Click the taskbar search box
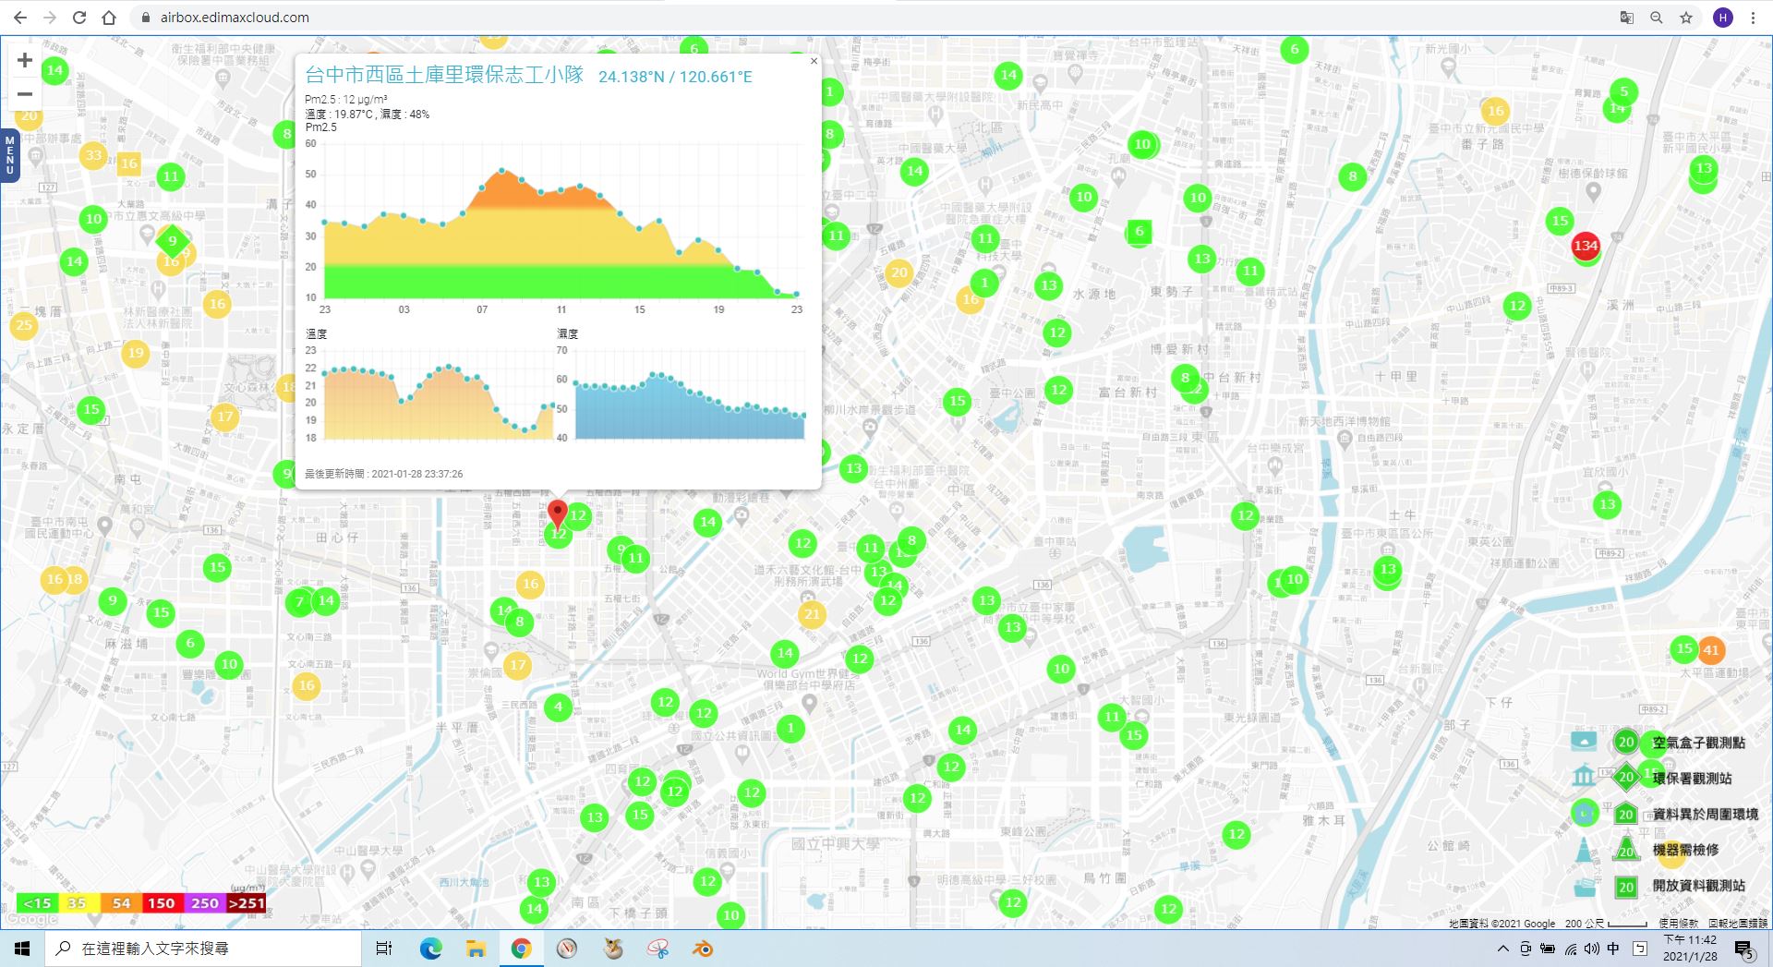1773x967 pixels. click(x=203, y=949)
